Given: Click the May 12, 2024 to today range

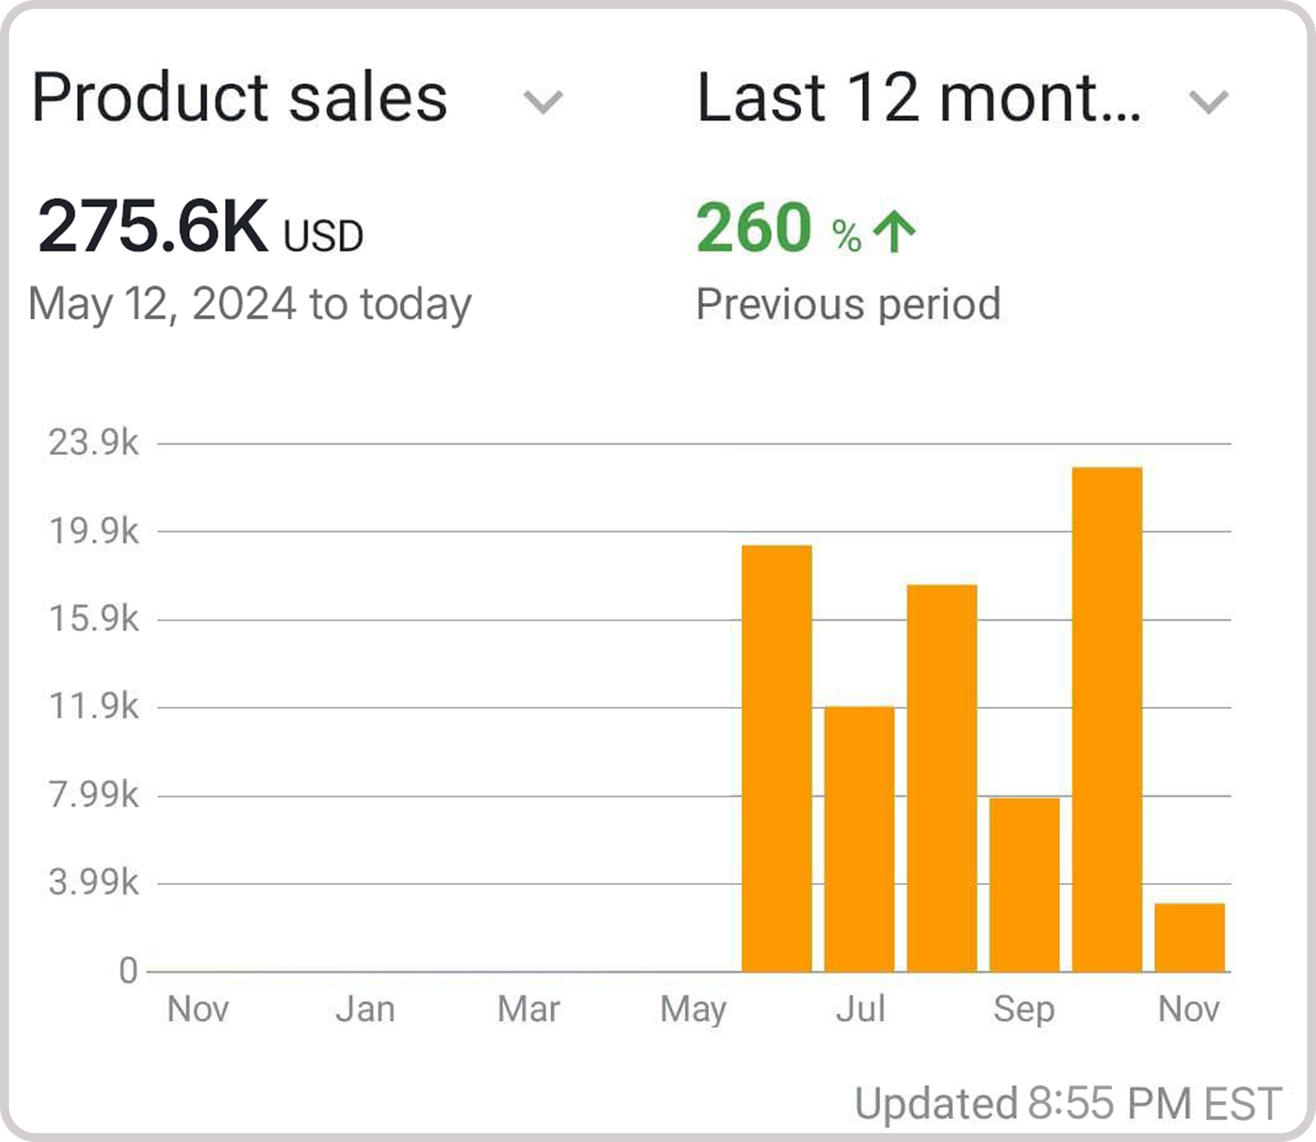Looking at the screenshot, I should click(x=250, y=304).
